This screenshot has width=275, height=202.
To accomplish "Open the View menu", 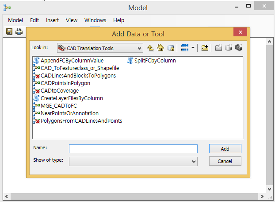I will click(72, 20).
